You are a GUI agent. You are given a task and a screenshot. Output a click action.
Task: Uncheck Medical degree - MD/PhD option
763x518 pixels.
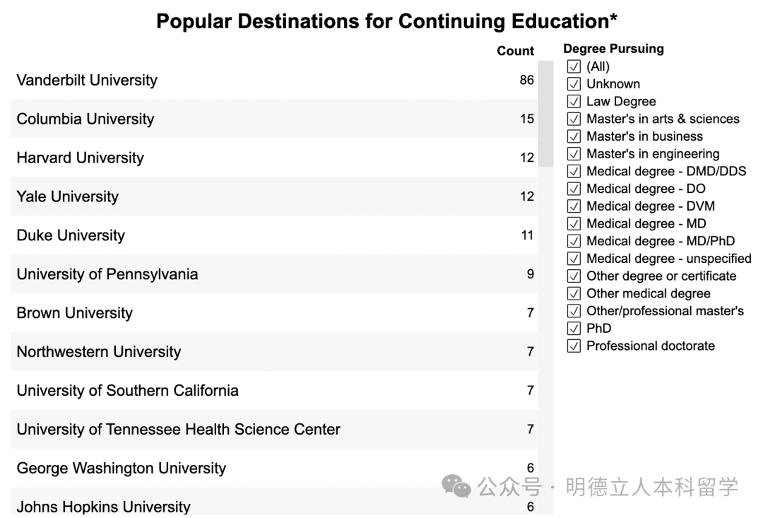(574, 242)
